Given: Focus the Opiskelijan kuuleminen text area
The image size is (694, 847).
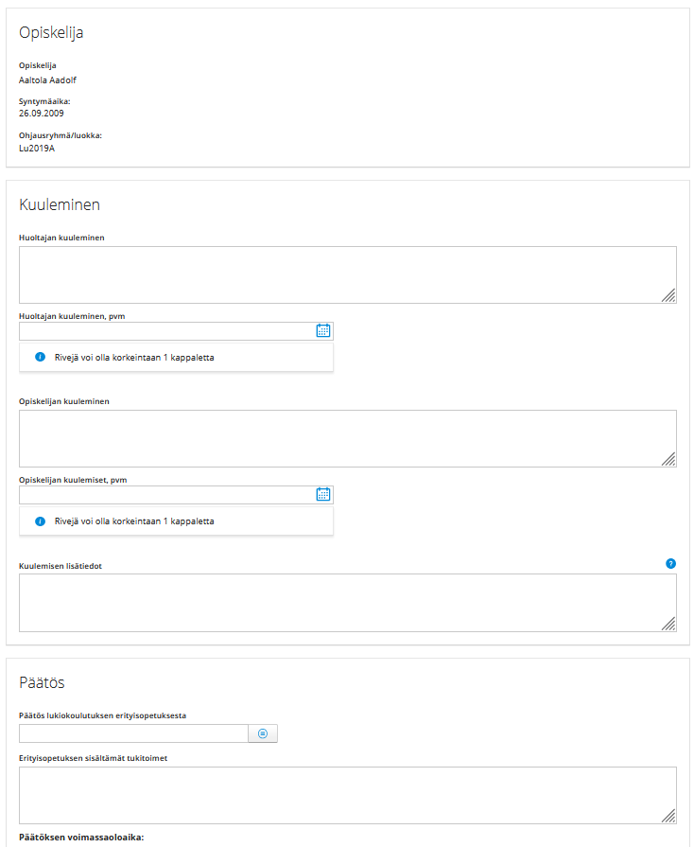Looking at the screenshot, I should tap(348, 438).
